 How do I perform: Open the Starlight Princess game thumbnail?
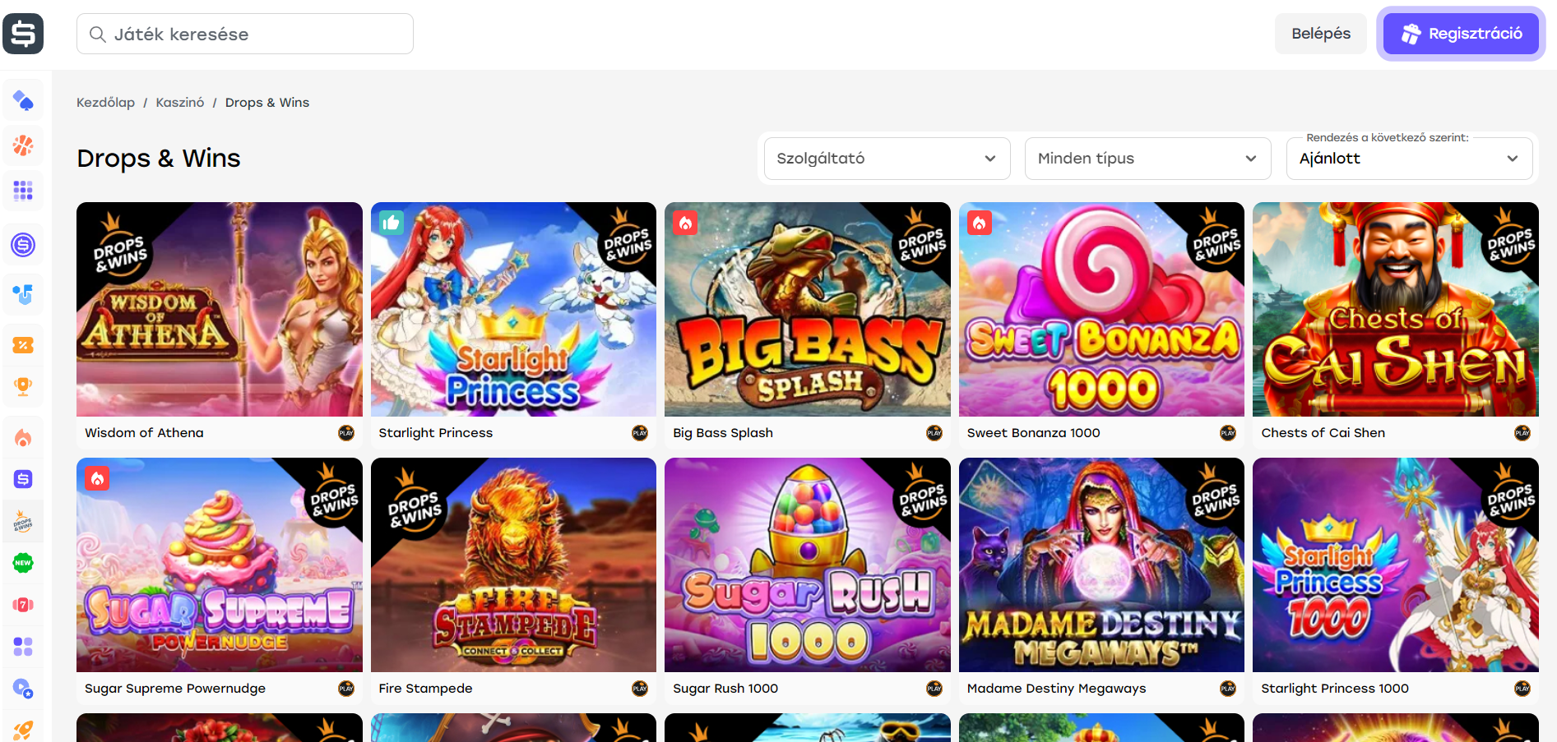click(513, 310)
